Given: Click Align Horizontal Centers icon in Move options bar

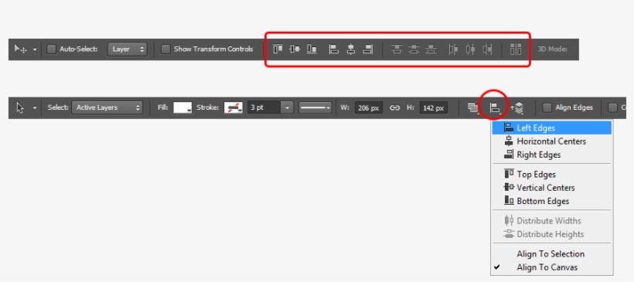Looking at the screenshot, I should 350,49.
